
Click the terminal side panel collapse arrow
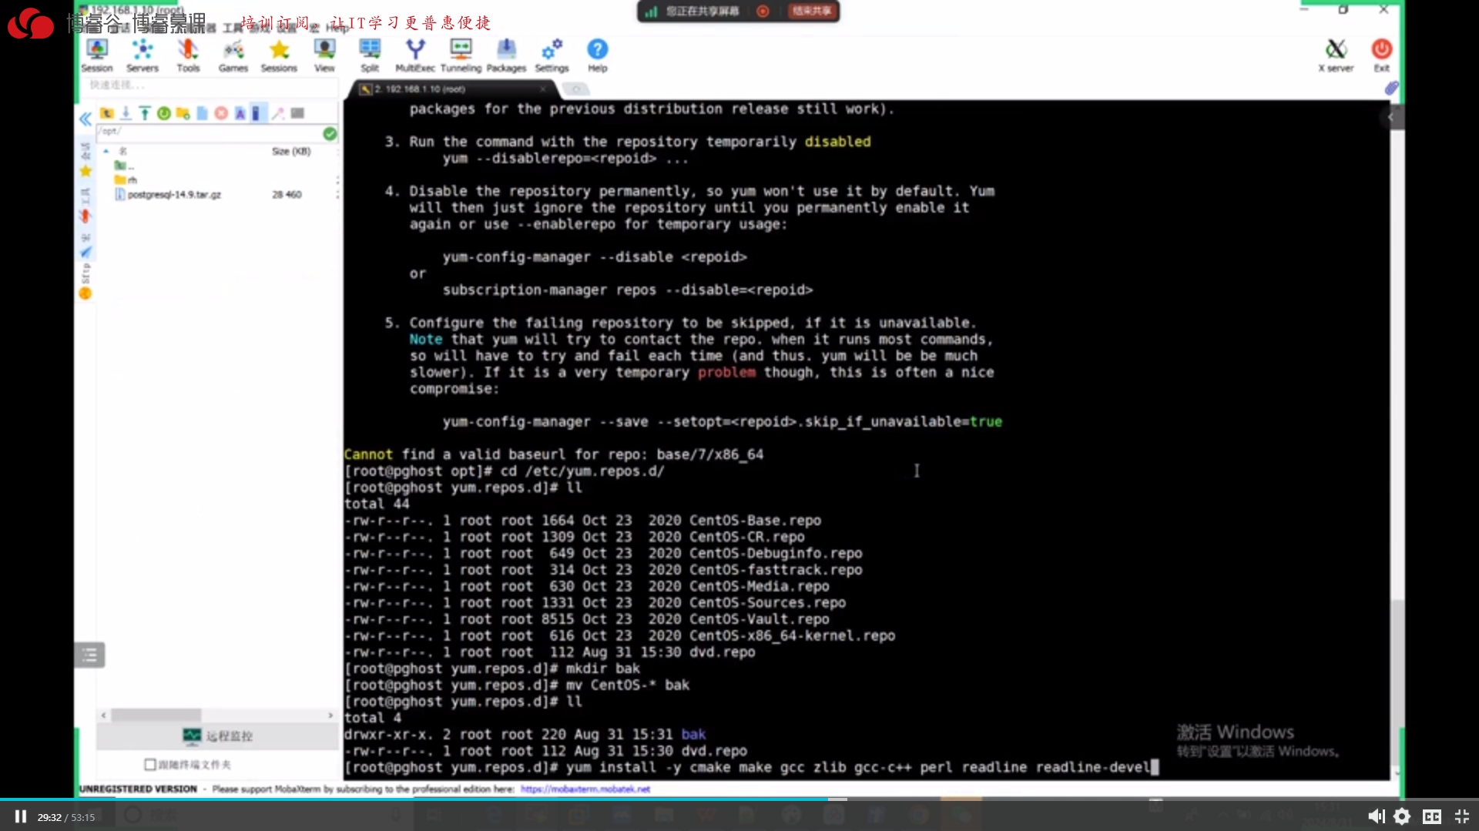pos(1390,117)
